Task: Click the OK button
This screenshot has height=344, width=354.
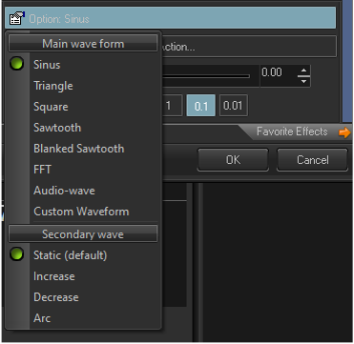Action: pyautogui.click(x=233, y=159)
